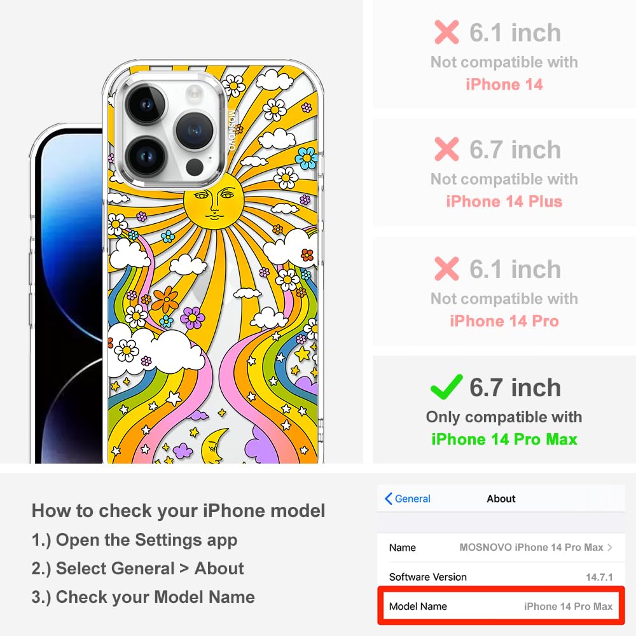The image size is (636, 636).
Task: Select the highlighted Model Name row
Action: [x=501, y=606]
